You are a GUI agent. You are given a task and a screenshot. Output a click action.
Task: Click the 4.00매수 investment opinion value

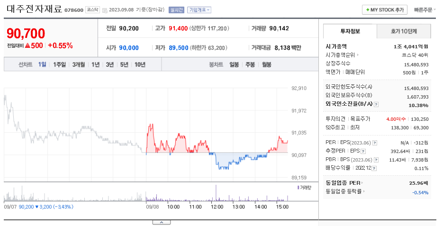coord(396,119)
